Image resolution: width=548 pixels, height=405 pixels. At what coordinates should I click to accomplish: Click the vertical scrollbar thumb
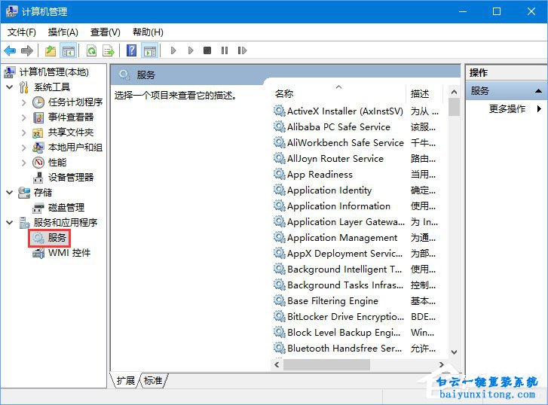coord(454,107)
